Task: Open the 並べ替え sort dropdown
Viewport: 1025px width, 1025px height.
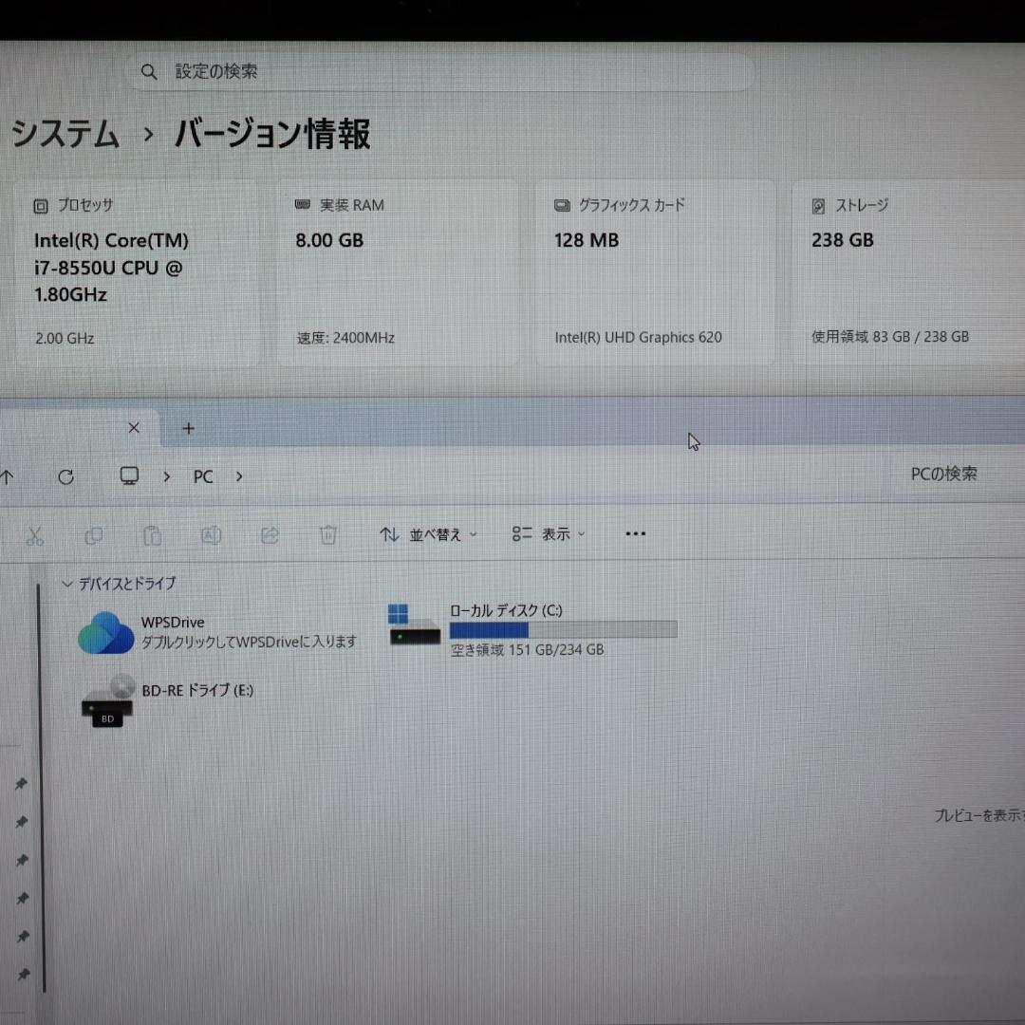Action: [429, 534]
